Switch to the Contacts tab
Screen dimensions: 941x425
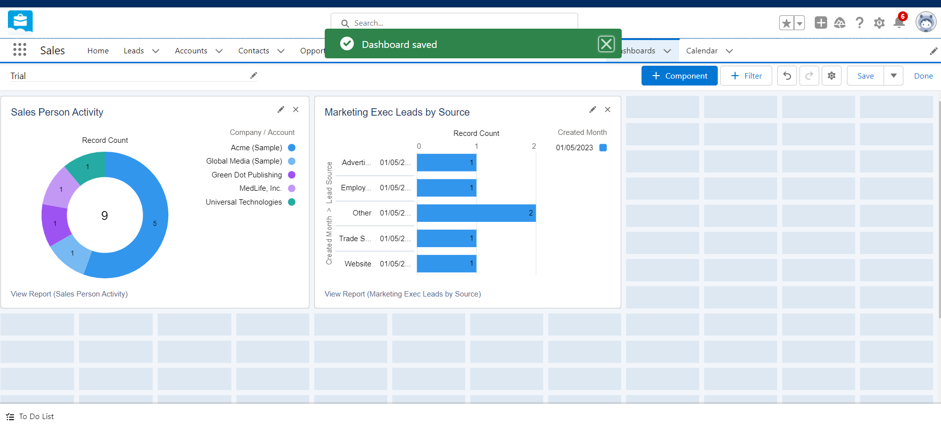(x=253, y=51)
